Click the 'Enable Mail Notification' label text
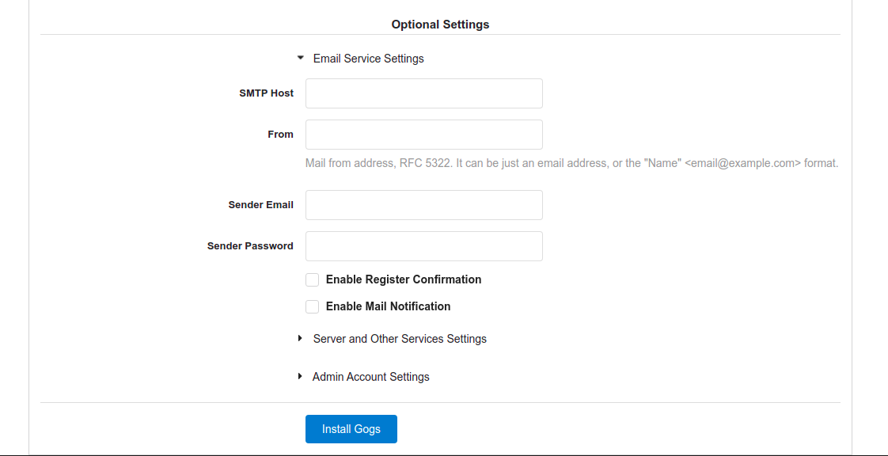Image resolution: width=888 pixels, height=456 pixels. click(x=389, y=306)
